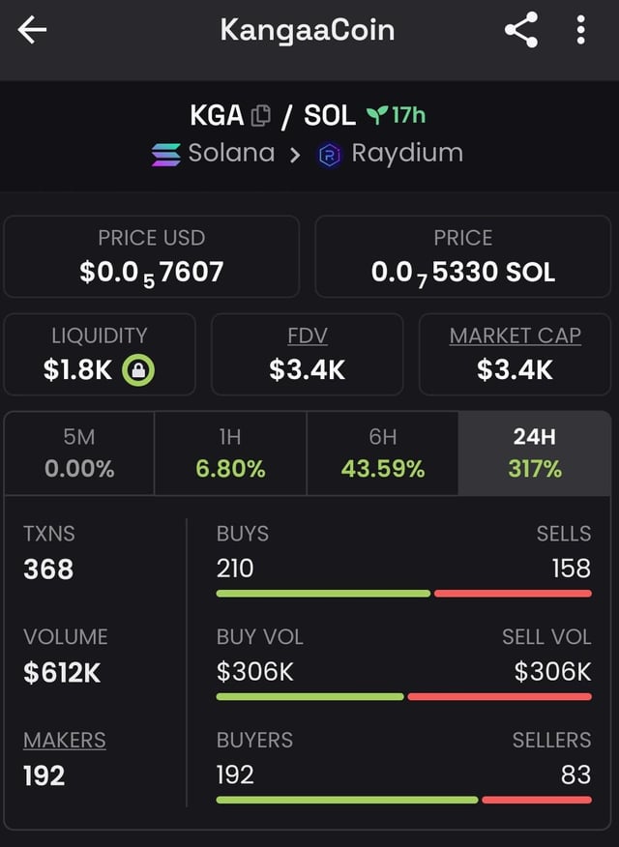The width and height of the screenshot is (619, 847).
Task: Select the 5M timeframe tab
Action: click(79, 453)
